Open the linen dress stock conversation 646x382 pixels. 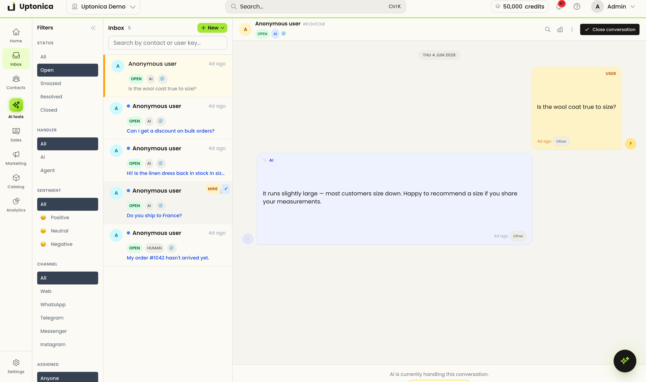[x=168, y=160]
